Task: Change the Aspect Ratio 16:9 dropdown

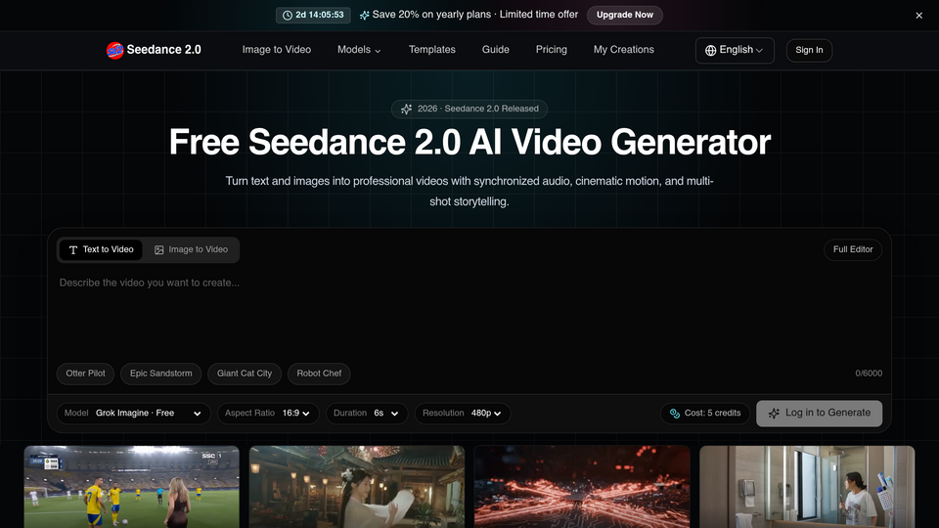Action: coord(268,413)
